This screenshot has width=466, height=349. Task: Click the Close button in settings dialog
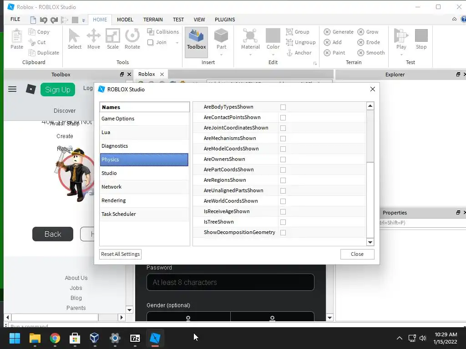tap(357, 254)
